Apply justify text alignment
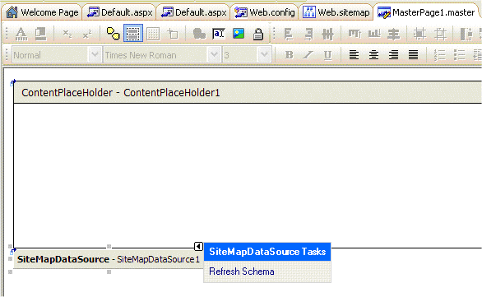 tap(413, 55)
